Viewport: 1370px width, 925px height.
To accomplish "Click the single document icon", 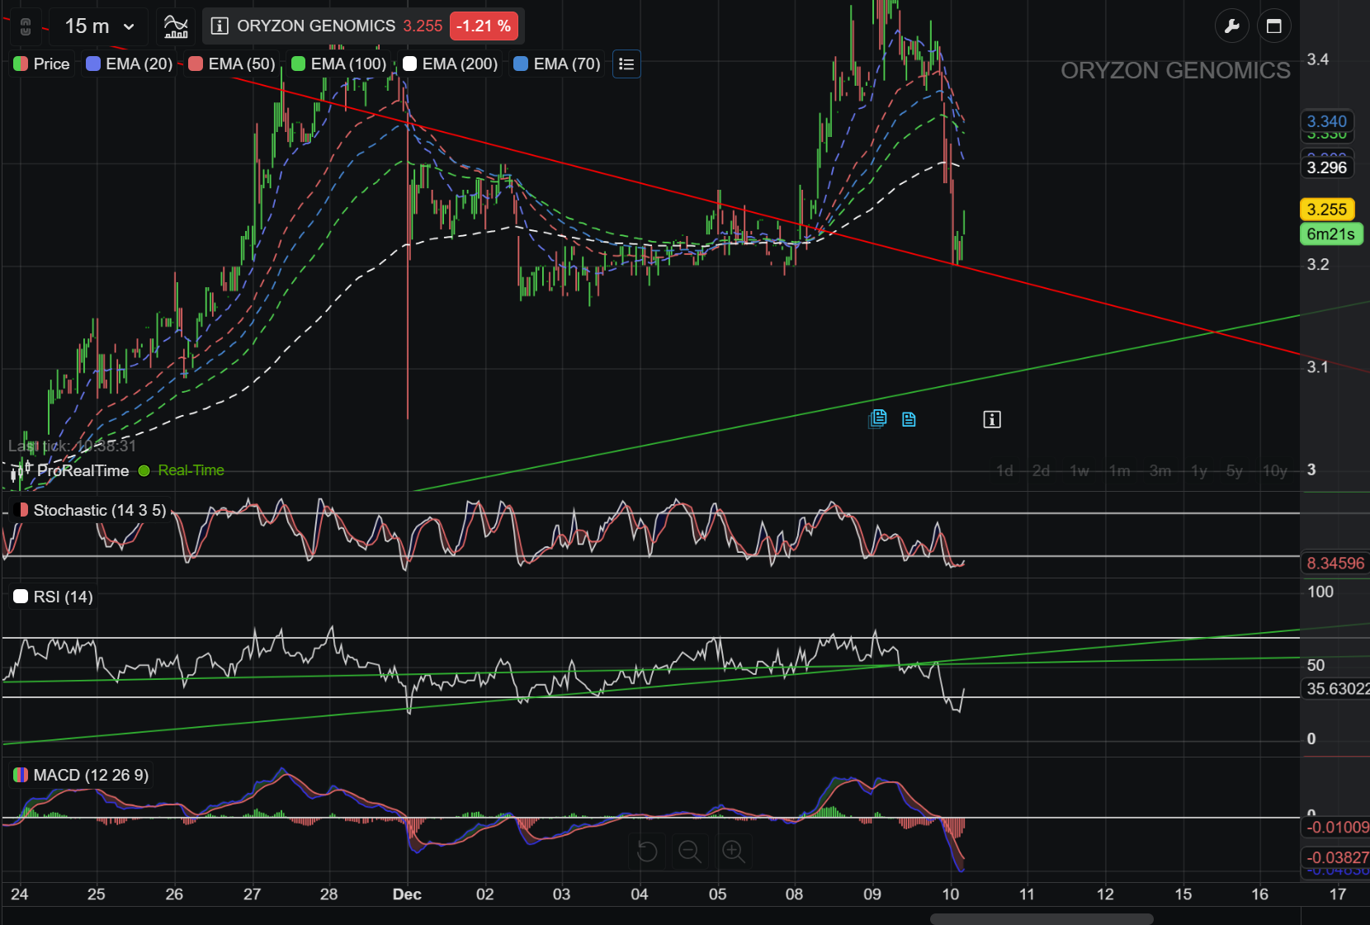I will (909, 420).
